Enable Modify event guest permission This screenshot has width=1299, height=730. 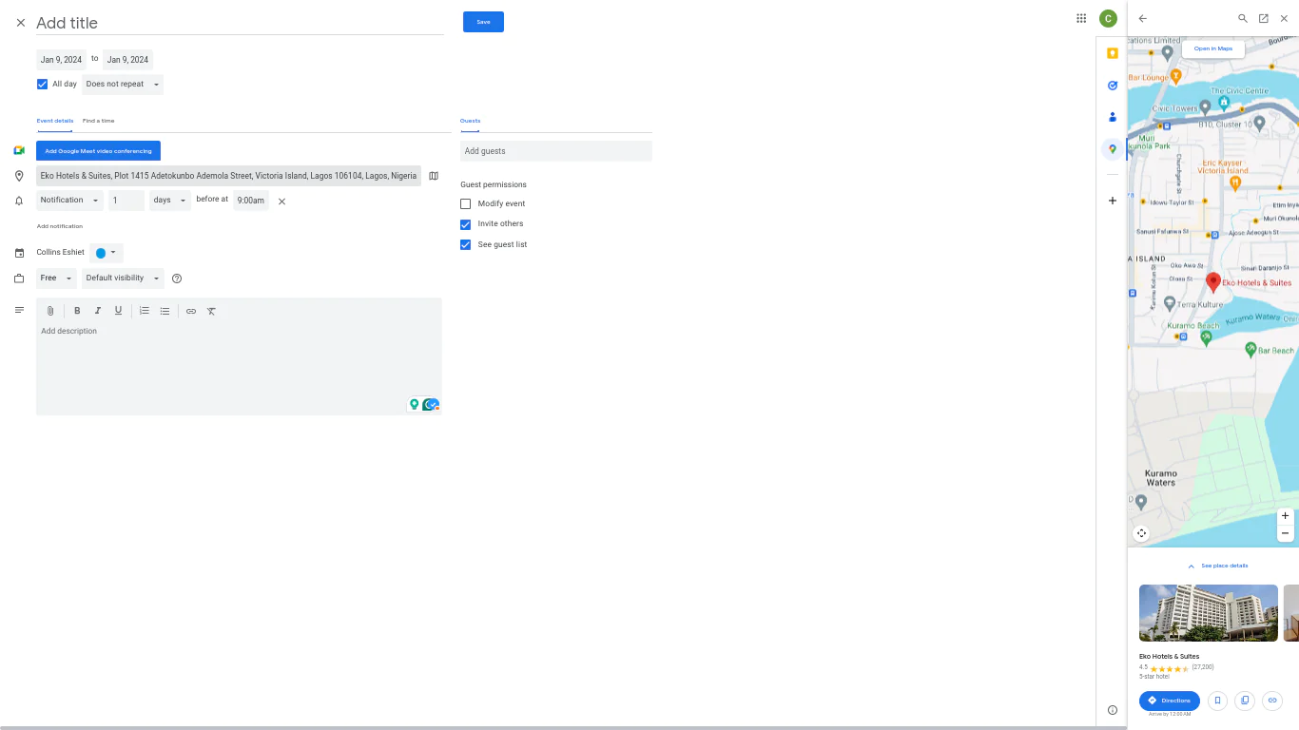point(465,203)
